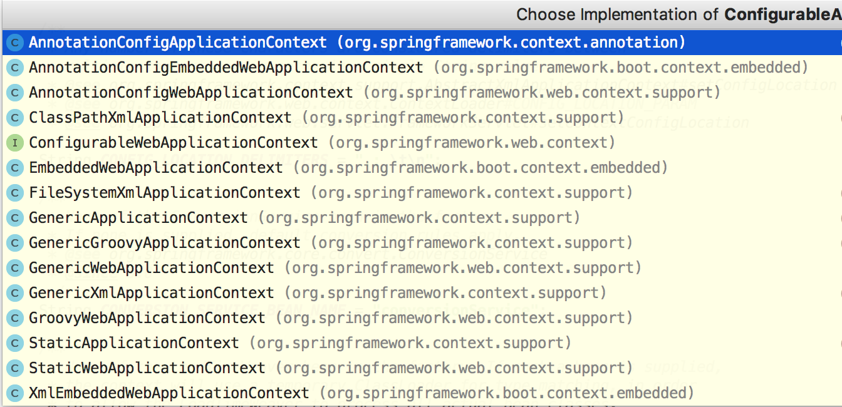Select GenericXmlApplicationContext list item
Viewport: 842px width, 407px height.
pos(152,293)
